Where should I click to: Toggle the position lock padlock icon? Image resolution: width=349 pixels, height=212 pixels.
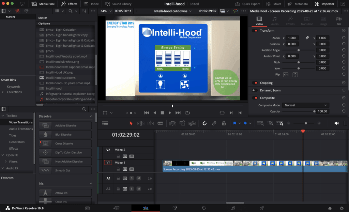pos(224,123)
